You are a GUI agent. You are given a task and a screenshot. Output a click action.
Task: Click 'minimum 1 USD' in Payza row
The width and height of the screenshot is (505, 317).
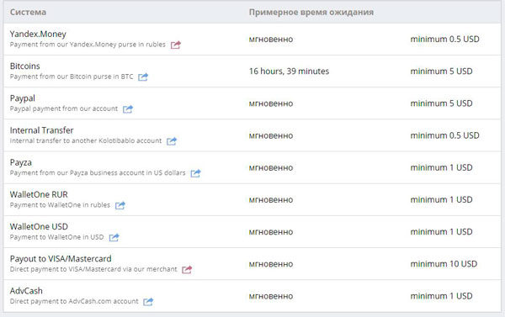(x=441, y=167)
